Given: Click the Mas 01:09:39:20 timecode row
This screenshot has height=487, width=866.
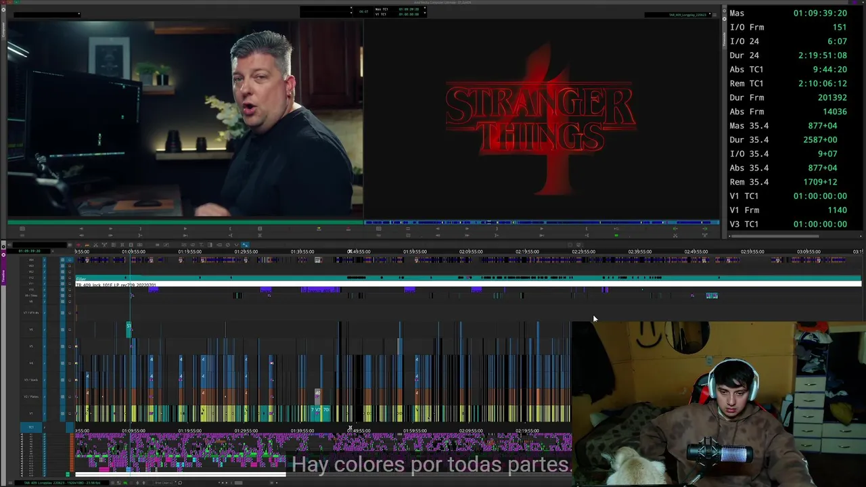Looking at the screenshot, I should tap(788, 13).
